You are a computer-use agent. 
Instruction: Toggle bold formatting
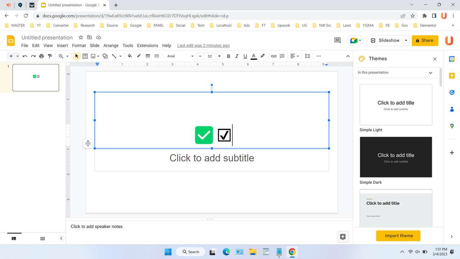tap(229, 56)
